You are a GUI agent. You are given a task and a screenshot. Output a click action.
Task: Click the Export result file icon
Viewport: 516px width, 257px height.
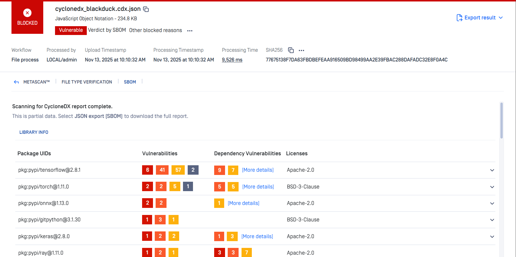(x=459, y=18)
